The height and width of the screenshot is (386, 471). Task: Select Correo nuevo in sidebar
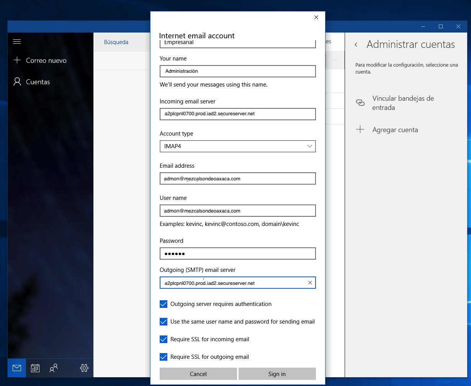tap(46, 61)
